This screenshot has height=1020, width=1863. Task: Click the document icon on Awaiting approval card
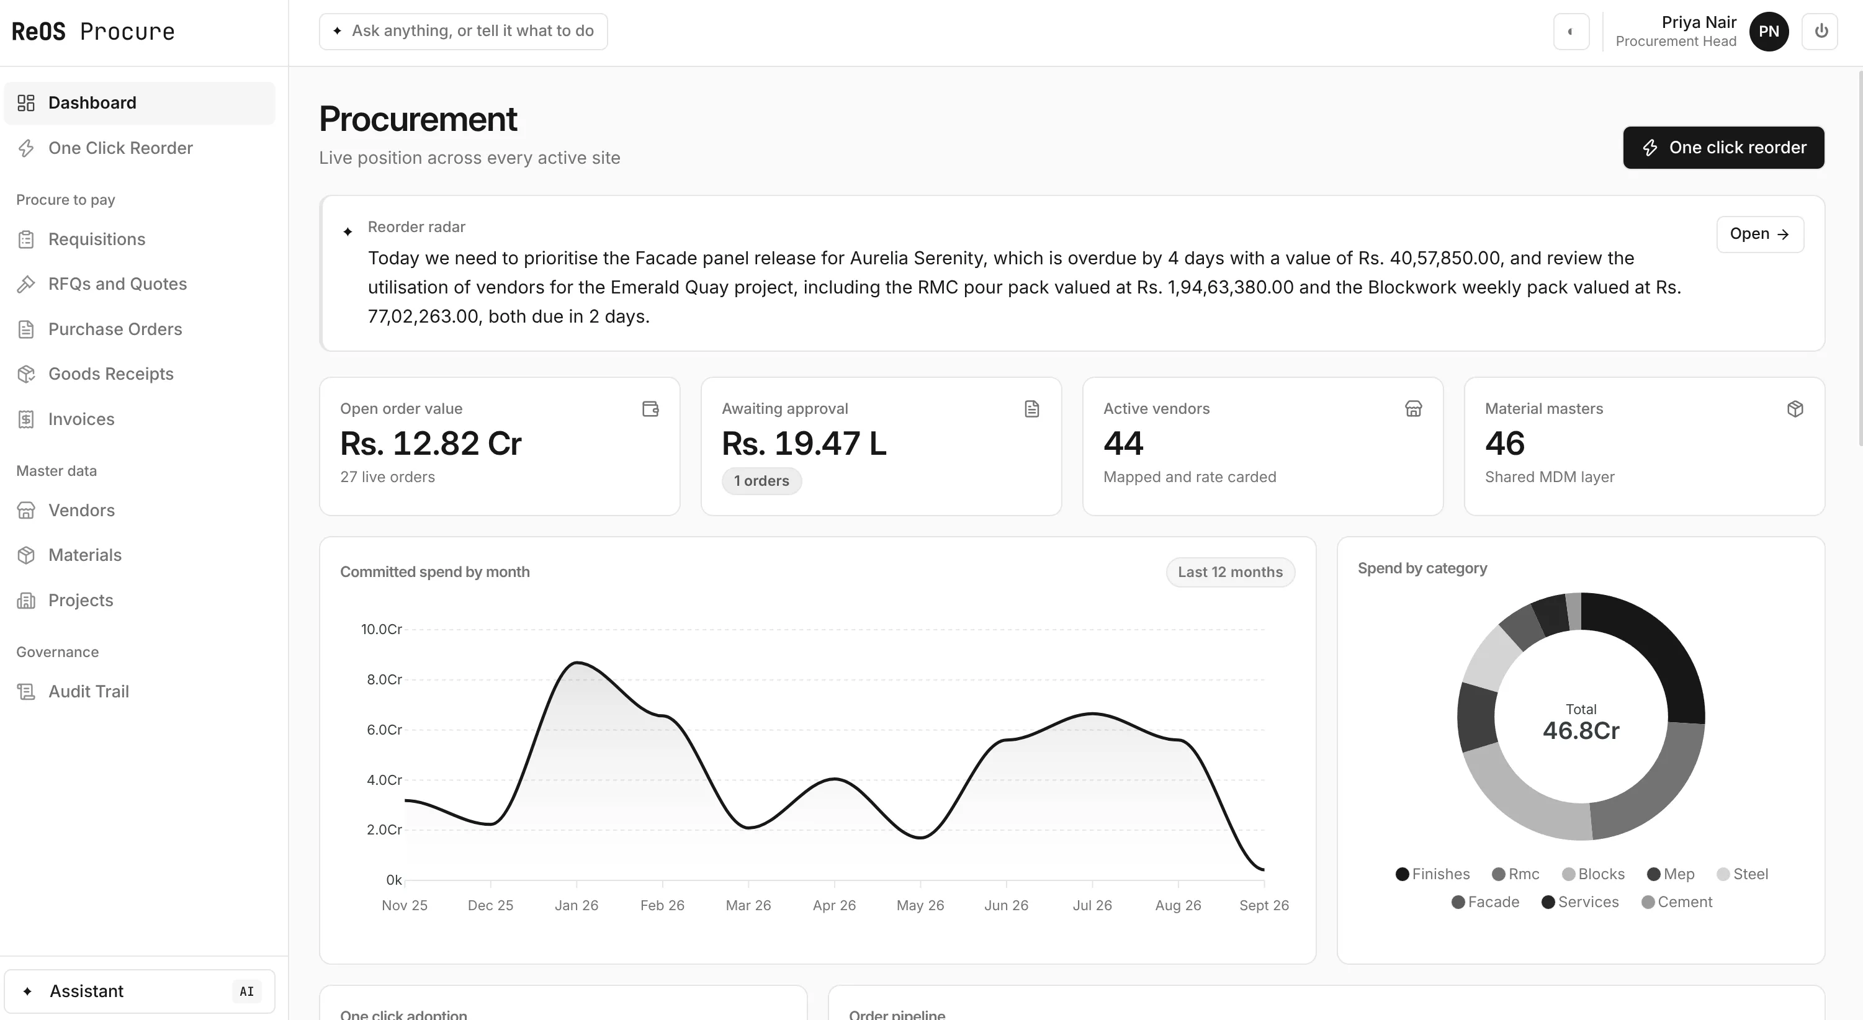click(x=1032, y=409)
